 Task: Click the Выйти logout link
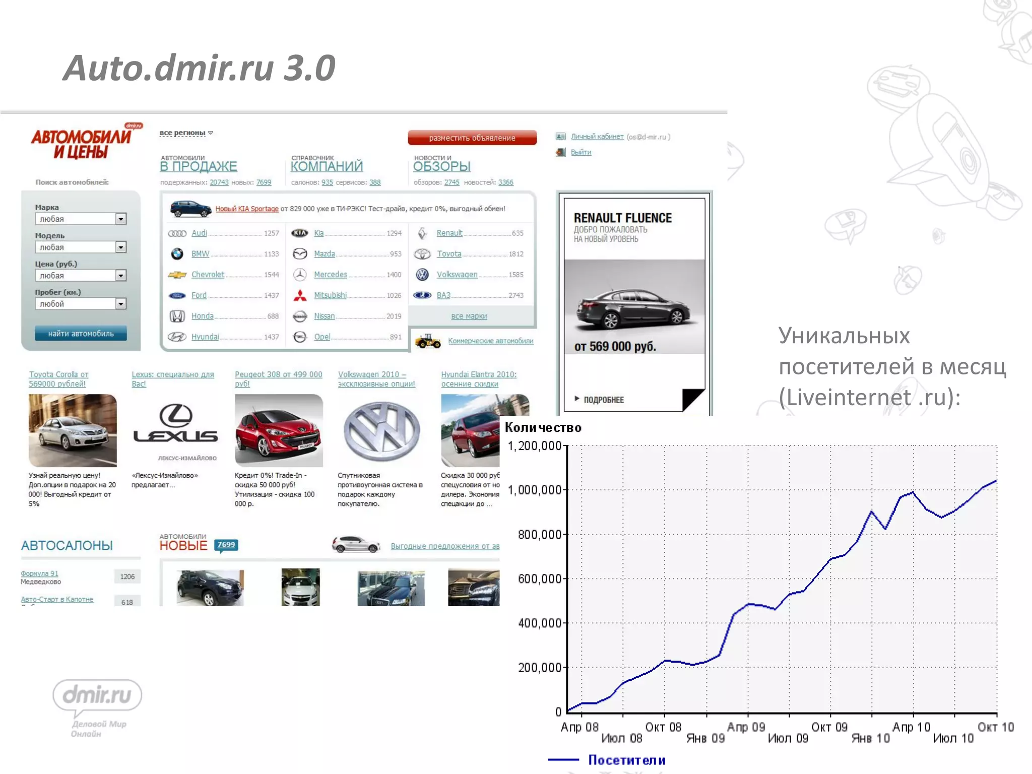[x=581, y=152]
